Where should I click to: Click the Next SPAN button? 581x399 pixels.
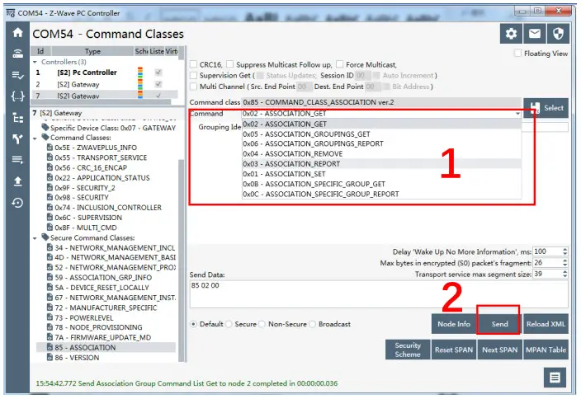(x=499, y=350)
